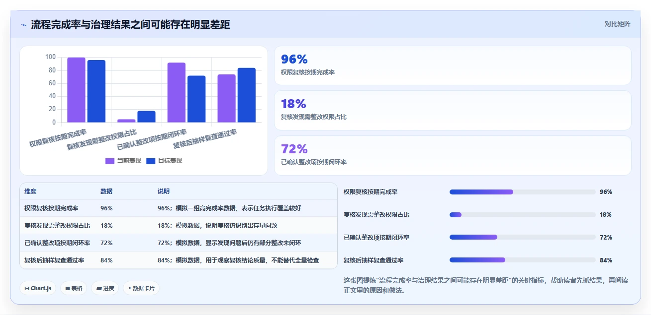
Task: Click the lightning icon before the header title
Action: 23,25
